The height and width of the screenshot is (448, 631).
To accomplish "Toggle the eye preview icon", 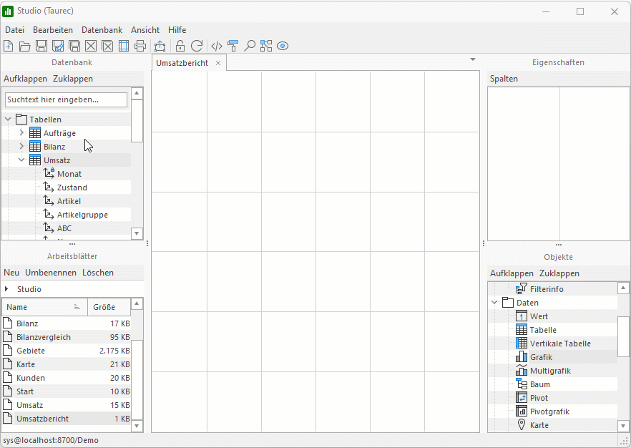I will pyautogui.click(x=283, y=47).
